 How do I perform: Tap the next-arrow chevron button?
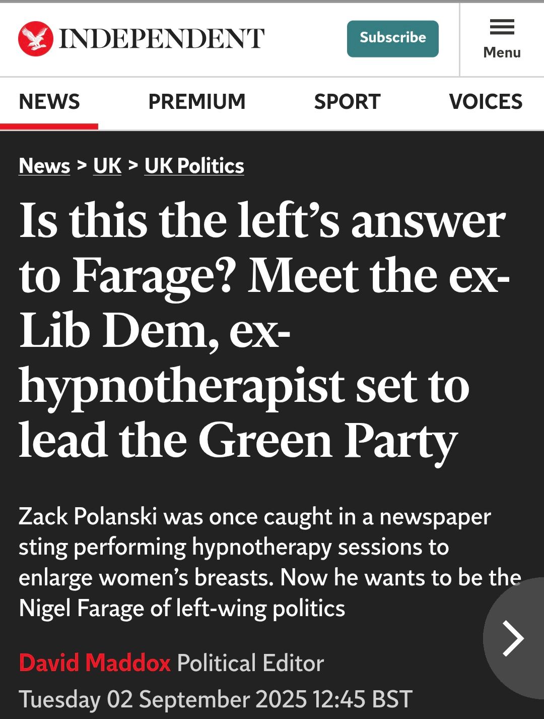[514, 638]
